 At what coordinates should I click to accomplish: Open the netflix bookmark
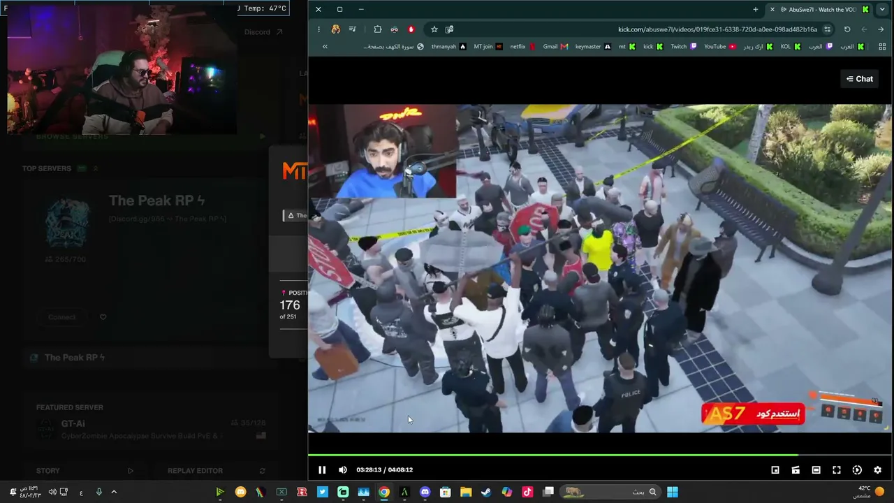[522, 47]
